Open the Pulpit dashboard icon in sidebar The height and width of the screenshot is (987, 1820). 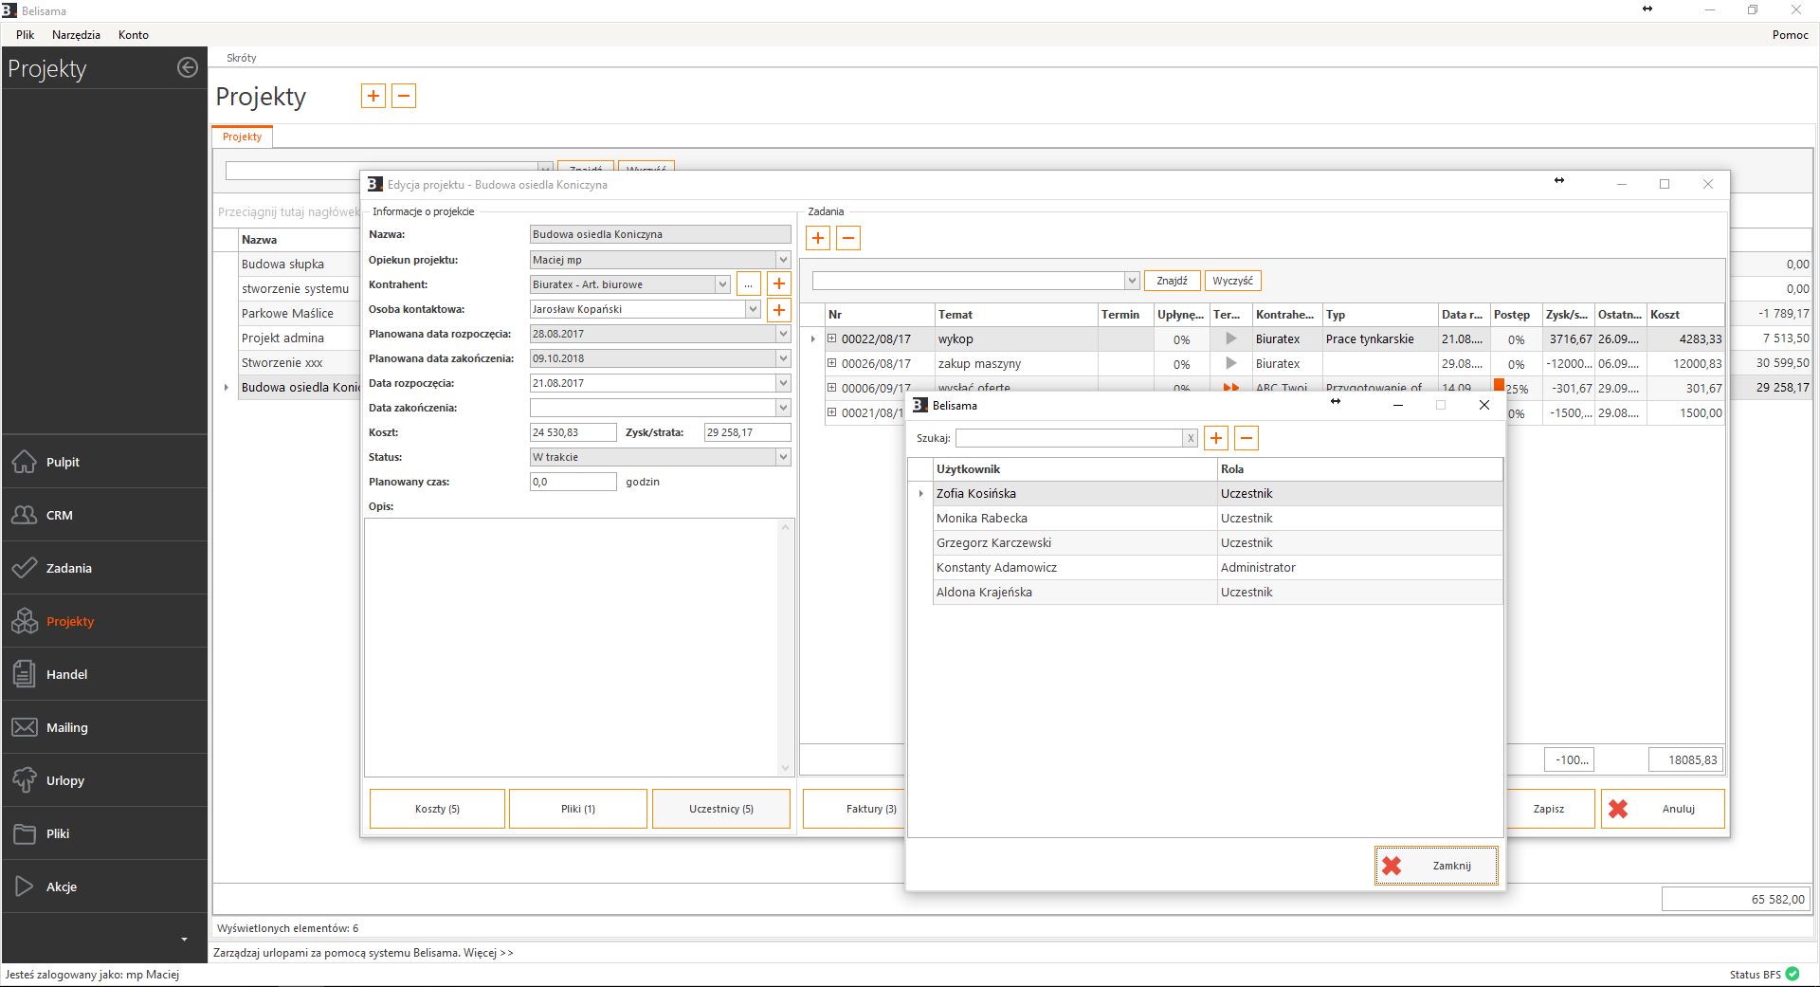[x=25, y=462]
